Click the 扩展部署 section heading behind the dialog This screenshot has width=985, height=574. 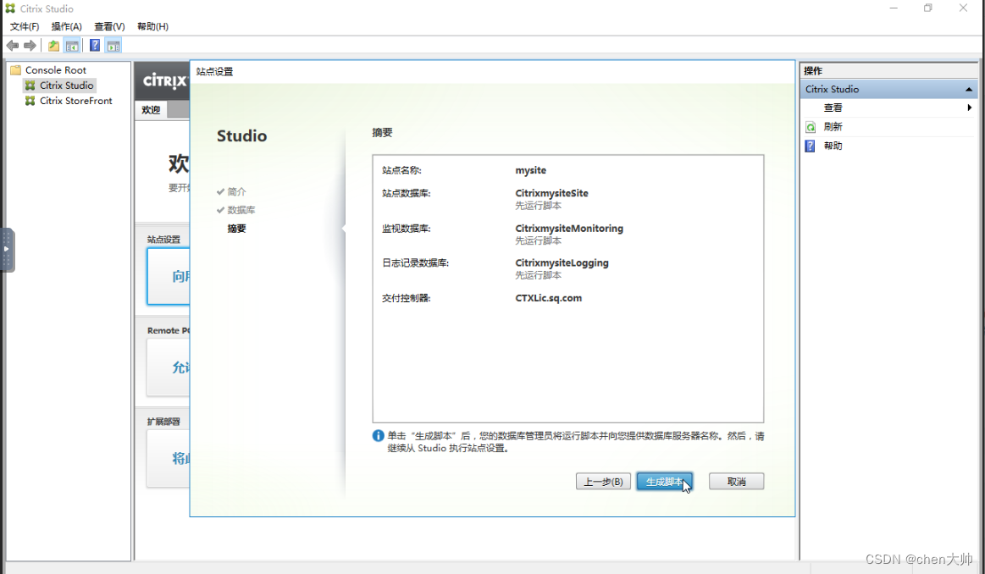[163, 422]
